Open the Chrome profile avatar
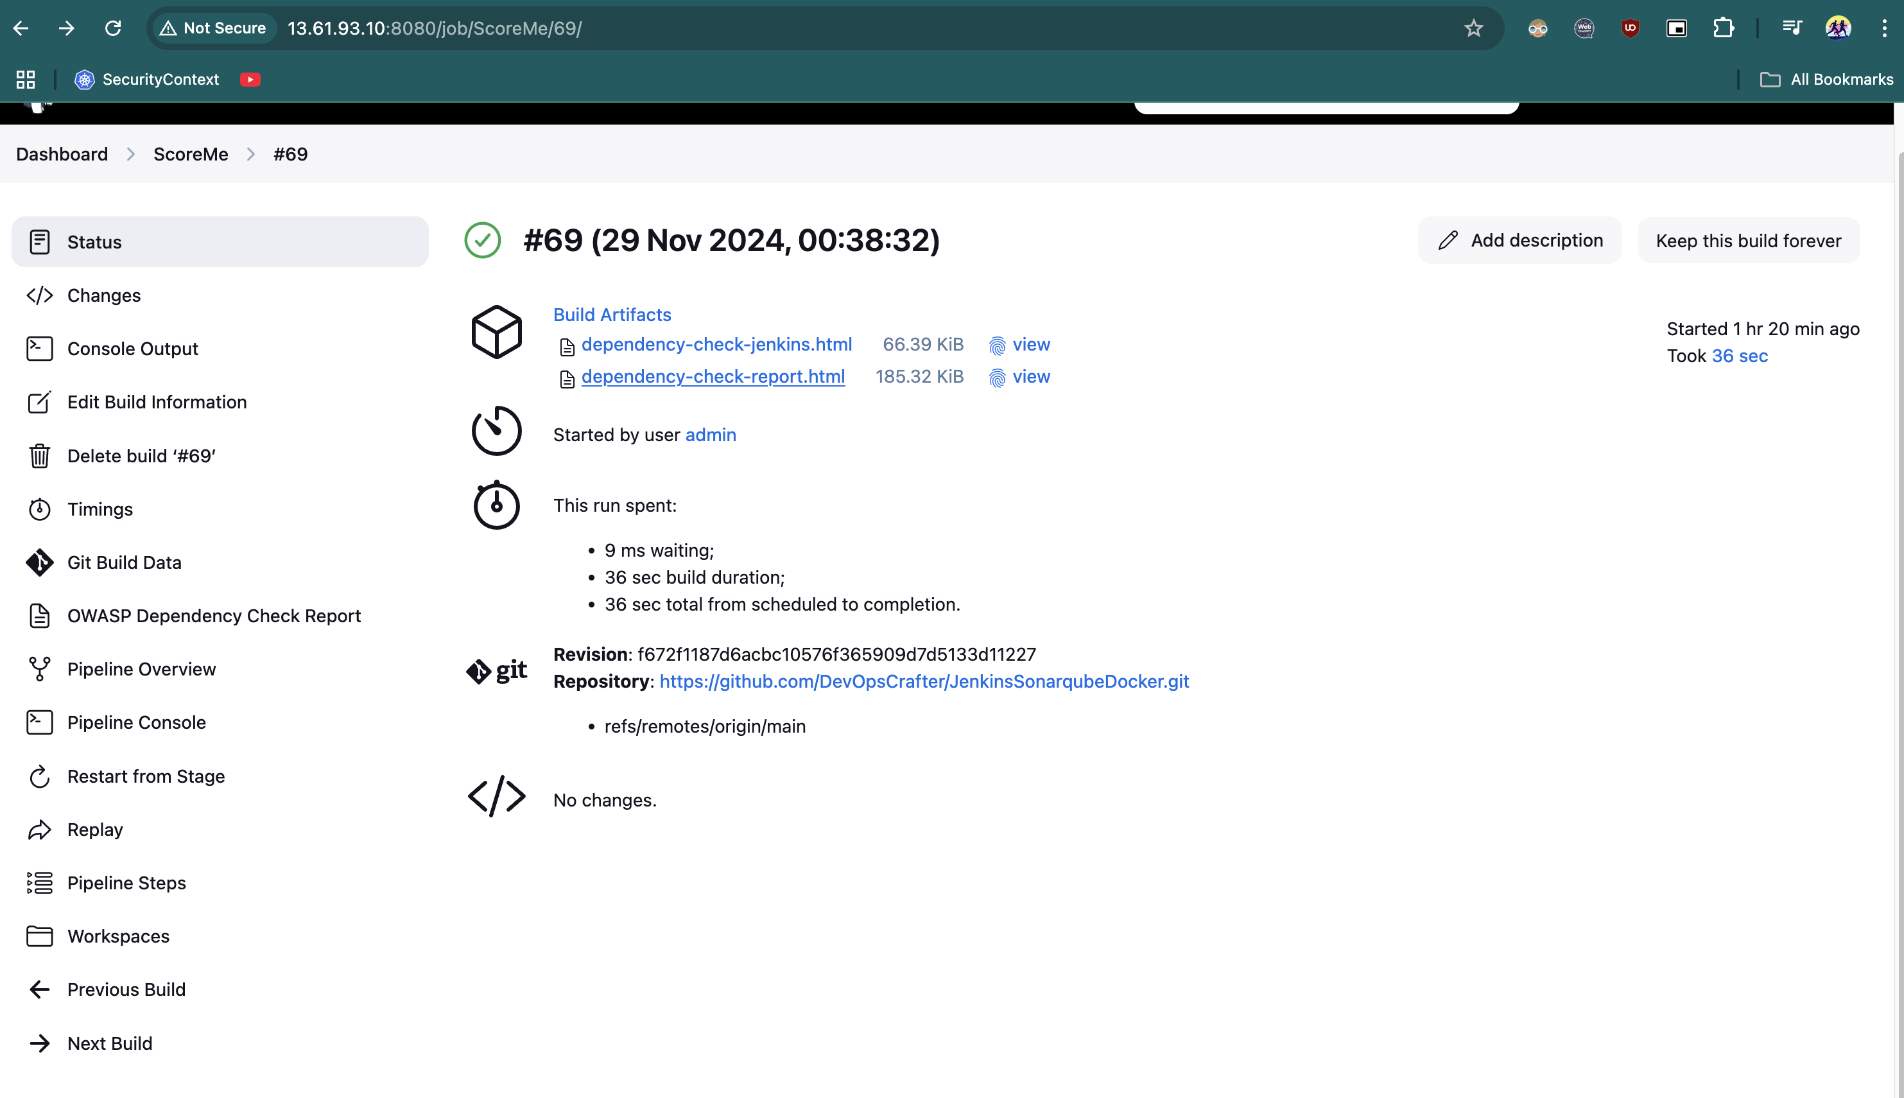1904x1098 pixels. point(1838,29)
